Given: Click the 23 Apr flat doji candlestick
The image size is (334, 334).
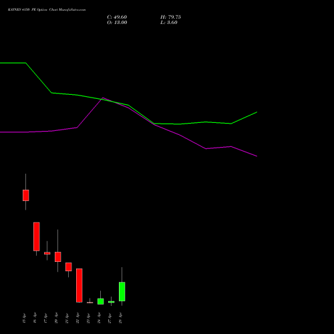Looking at the screenshot, I should coord(90,303).
